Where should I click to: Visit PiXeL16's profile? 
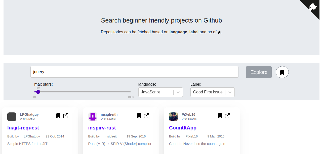pos(189,119)
